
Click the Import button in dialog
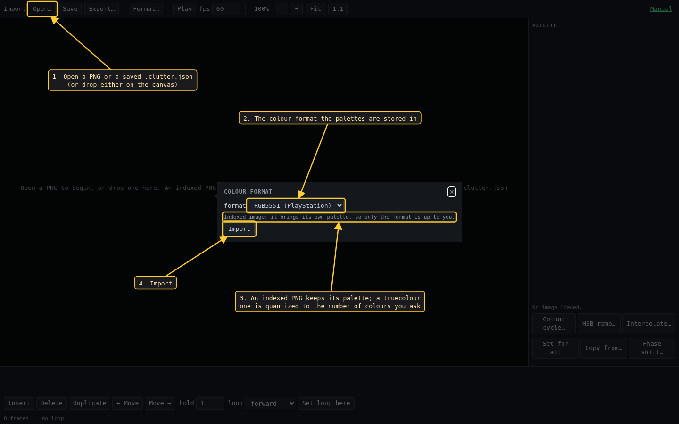pos(239,229)
